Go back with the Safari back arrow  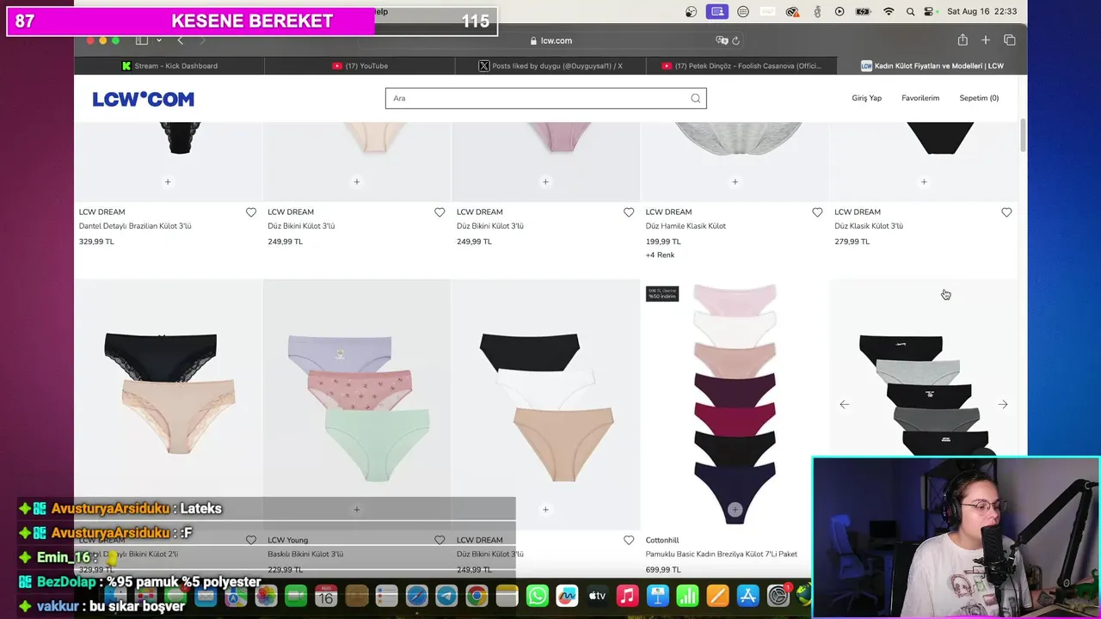tap(181, 40)
